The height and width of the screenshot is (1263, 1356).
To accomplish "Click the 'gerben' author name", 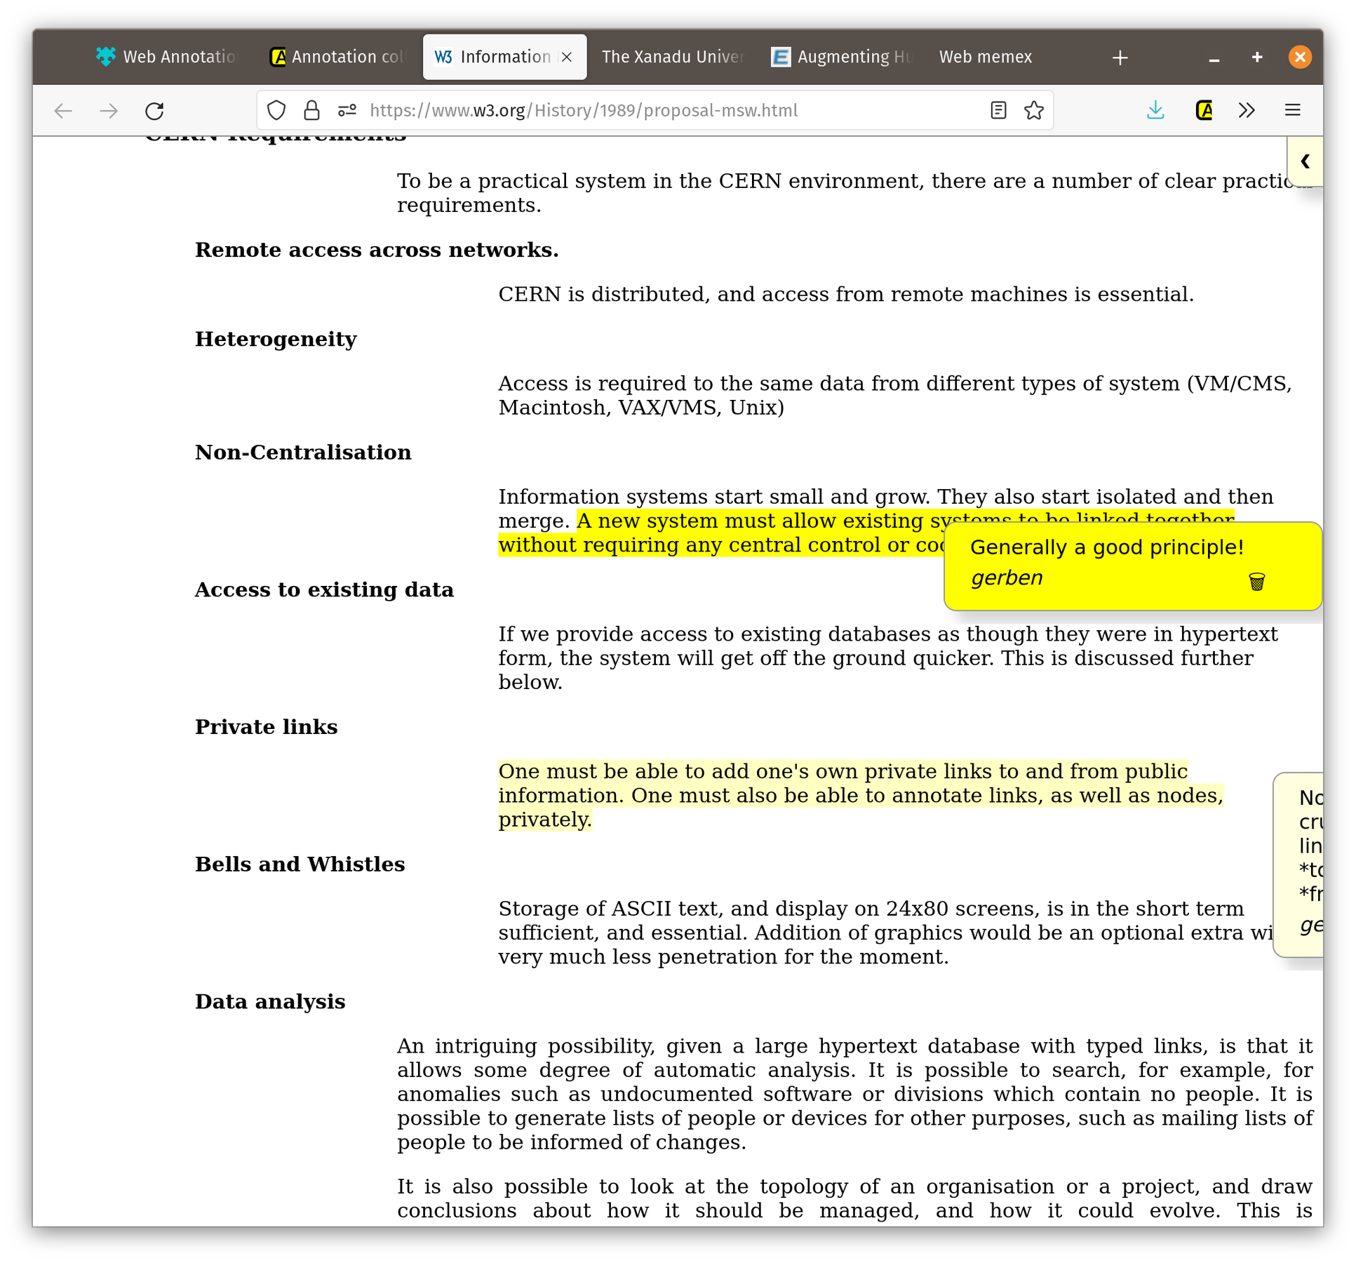I will pyautogui.click(x=1006, y=577).
